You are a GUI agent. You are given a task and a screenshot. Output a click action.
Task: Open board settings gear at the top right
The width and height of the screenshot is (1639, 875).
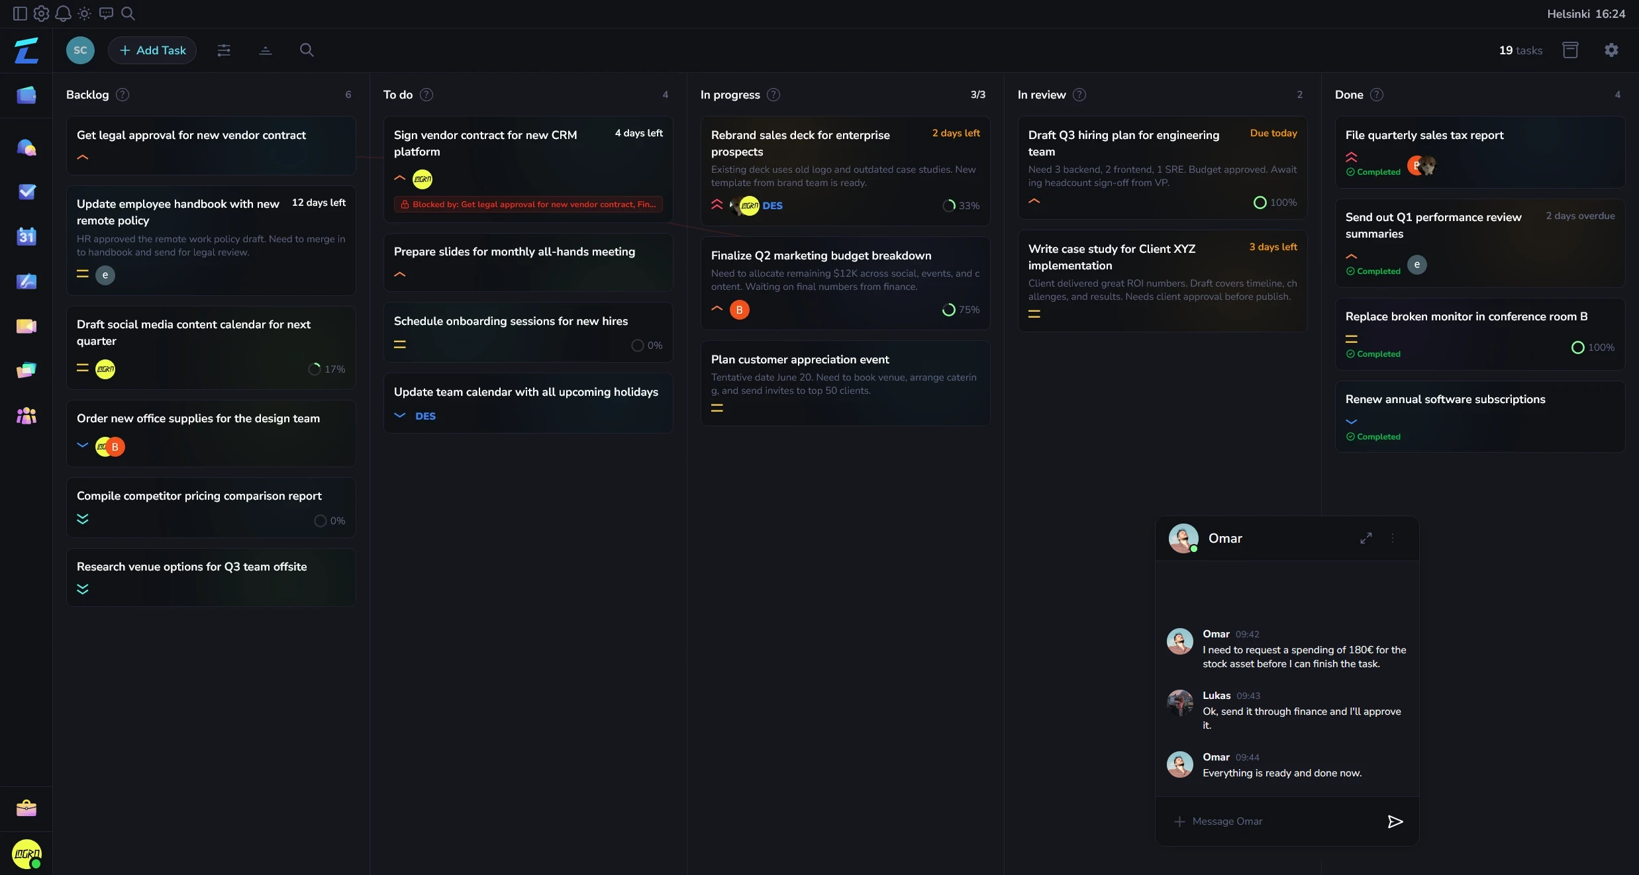[x=1611, y=50]
